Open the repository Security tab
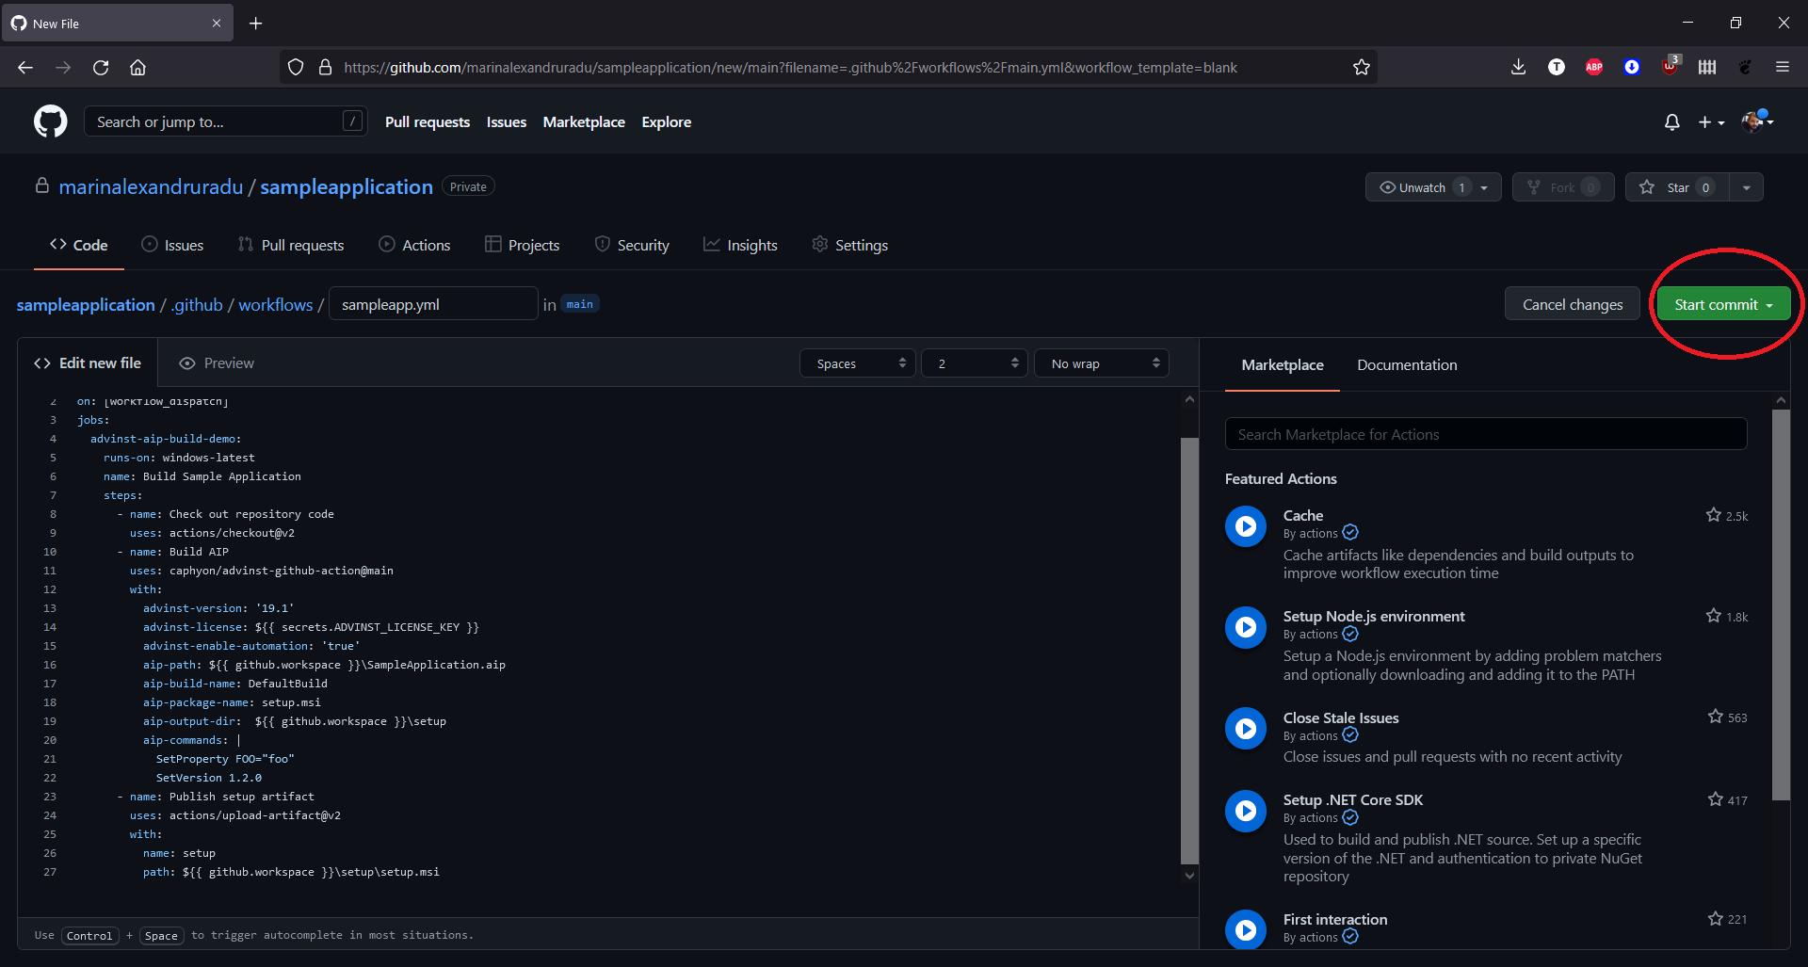Image resolution: width=1808 pixels, height=967 pixels. click(632, 245)
